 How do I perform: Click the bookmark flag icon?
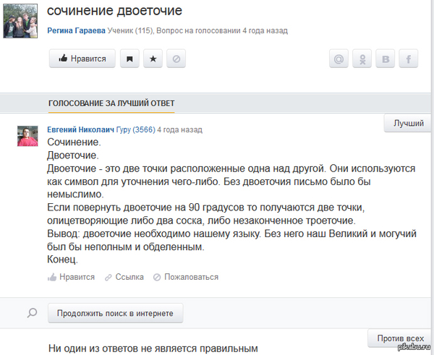(x=129, y=59)
